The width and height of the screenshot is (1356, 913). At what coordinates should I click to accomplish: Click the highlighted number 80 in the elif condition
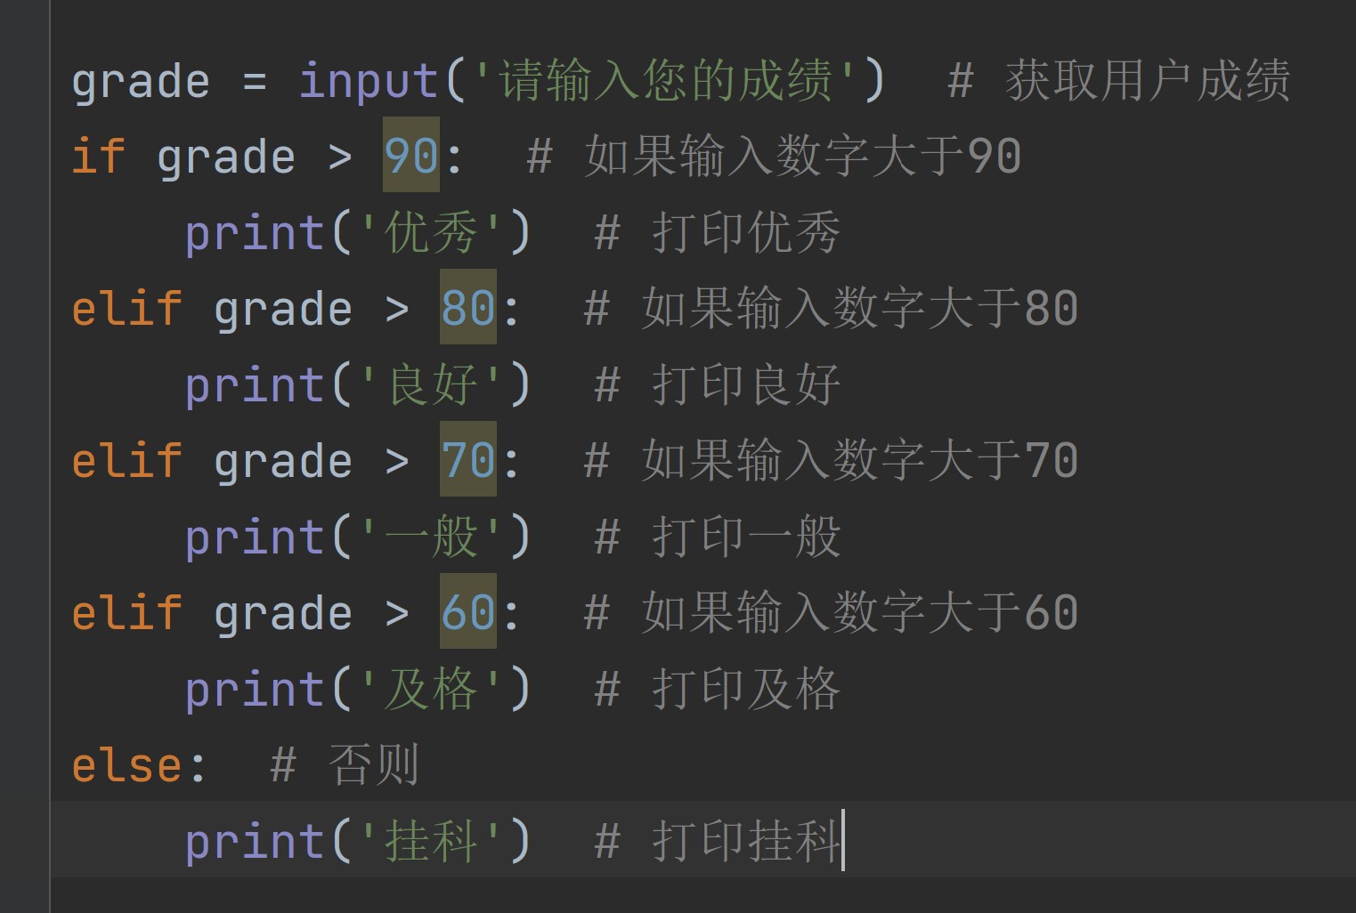tap(467, 308)
